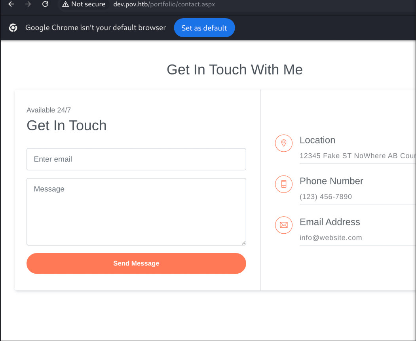The width and height of the screenshot is (416, 341).
Task: Click the browser forward arrow
Action: click(x=28, y=4)
